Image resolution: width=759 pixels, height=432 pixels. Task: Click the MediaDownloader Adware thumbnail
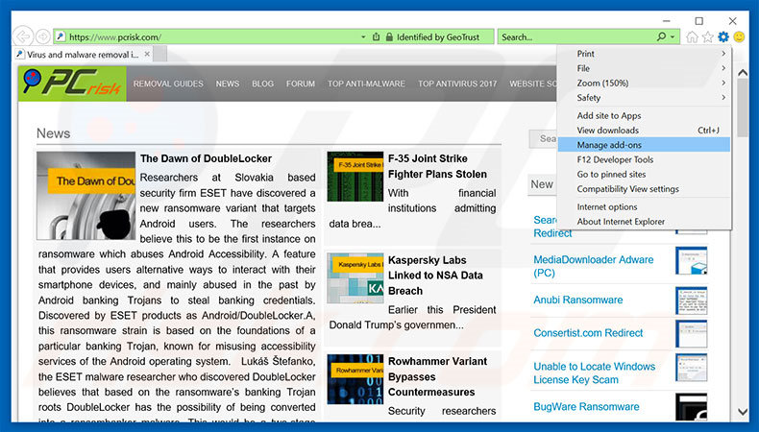[x=691, y=260]
